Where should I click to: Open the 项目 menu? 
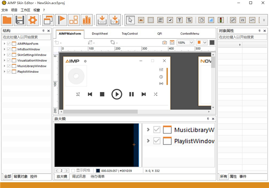pos(15,10)
